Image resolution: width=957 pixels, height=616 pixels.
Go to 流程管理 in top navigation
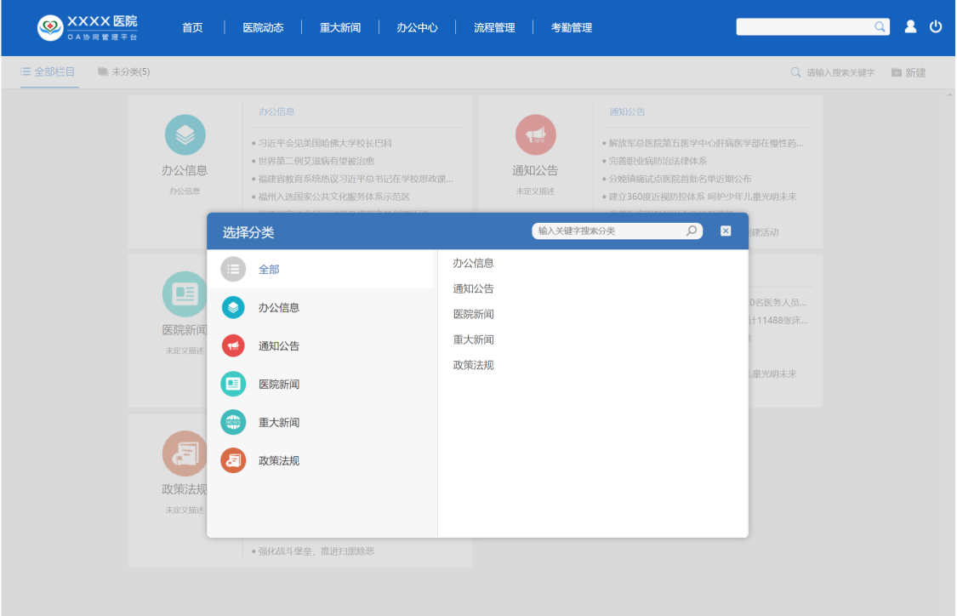(x=494, y=27)
